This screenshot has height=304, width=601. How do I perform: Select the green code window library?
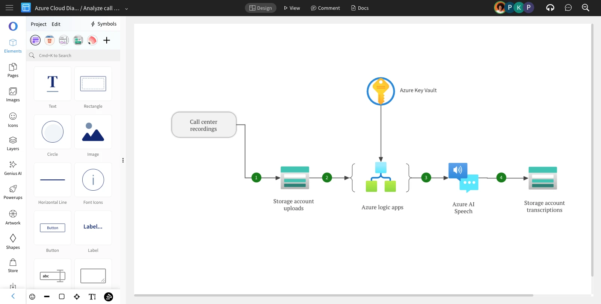point(78,40)
